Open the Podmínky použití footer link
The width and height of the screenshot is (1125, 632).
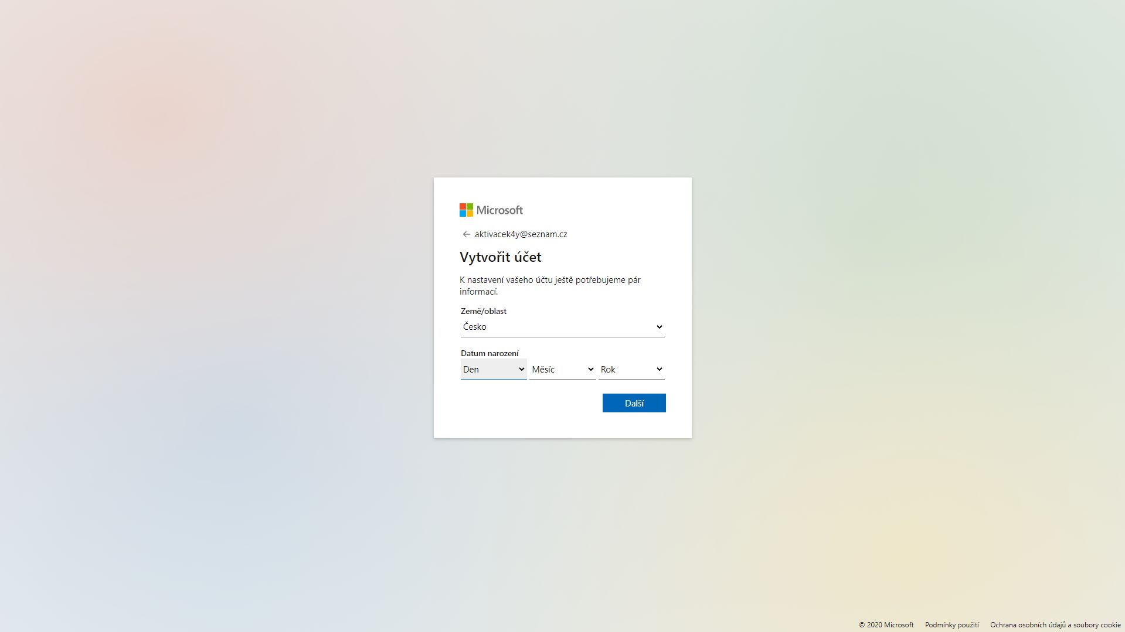tap(951, 625)
